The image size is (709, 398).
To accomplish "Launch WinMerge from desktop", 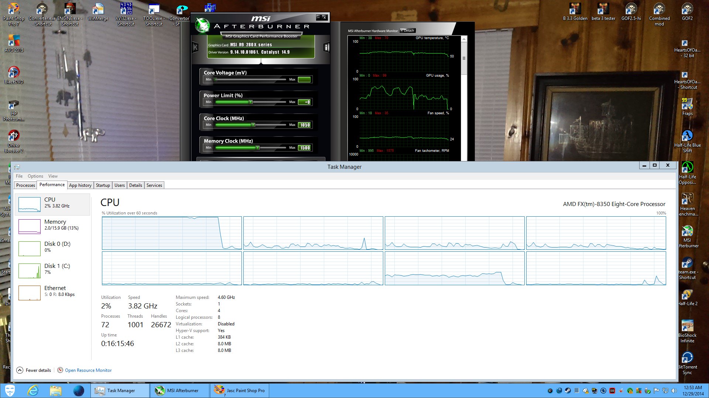I will click(98, 12).
